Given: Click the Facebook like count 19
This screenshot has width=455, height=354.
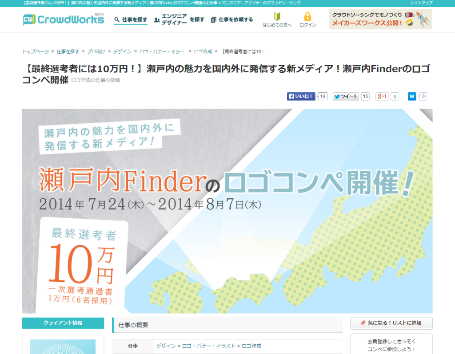Looking at the screenshot, I should point(323,96).
